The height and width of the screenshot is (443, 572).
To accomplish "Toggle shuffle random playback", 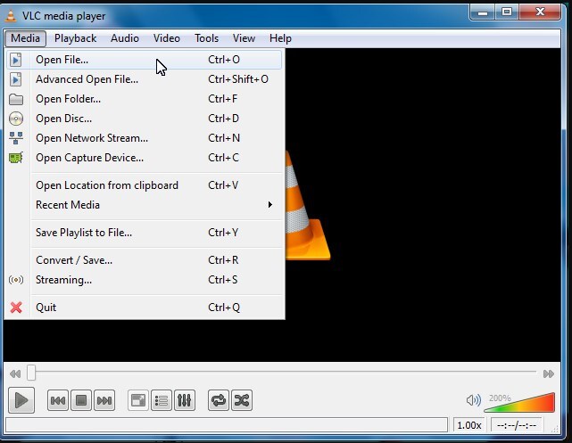I will [x=242, y=401].
